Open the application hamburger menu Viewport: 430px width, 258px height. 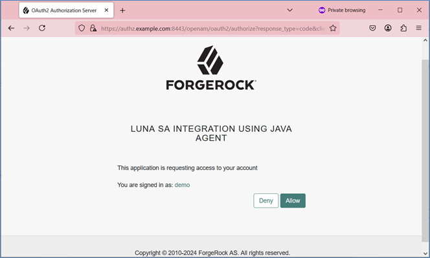point(418,28)
